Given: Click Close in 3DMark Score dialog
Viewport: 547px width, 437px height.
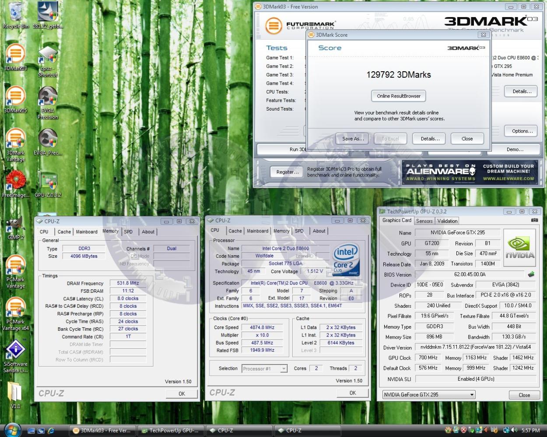Looking at the screenshot, I should coord(467,139).
